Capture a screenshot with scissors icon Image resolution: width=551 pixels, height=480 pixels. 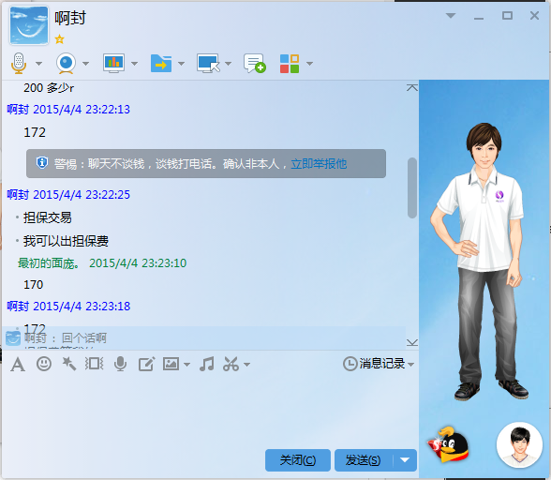click(231, 364)
